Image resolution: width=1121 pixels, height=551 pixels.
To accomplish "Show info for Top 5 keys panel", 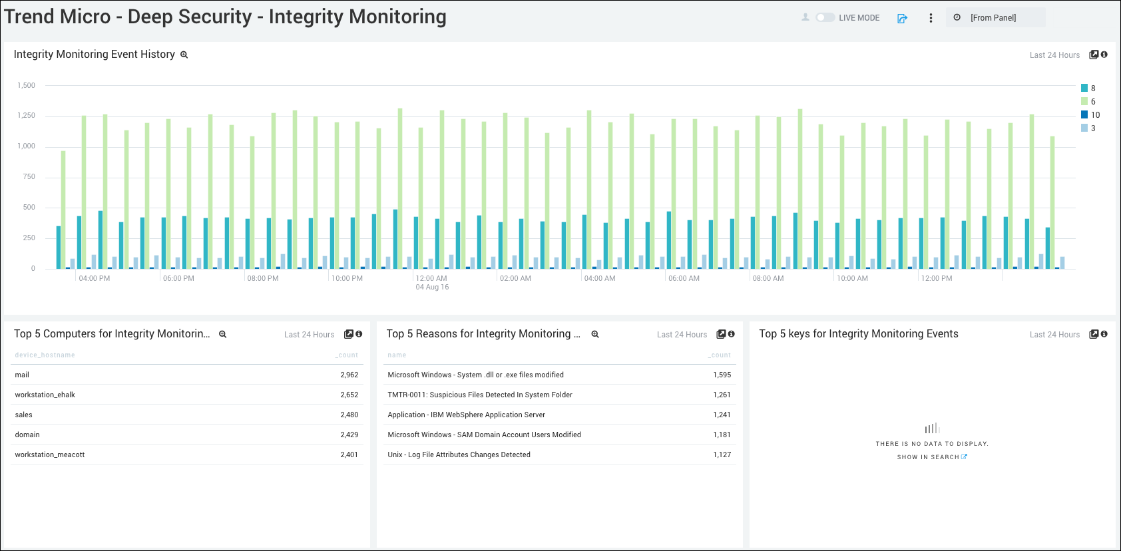I will 1104,334.
